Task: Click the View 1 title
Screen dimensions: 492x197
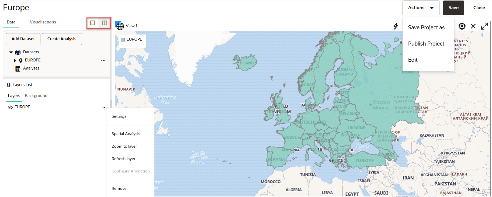Action: tap(131, 26)
